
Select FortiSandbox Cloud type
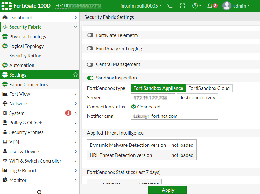[209, 88]
